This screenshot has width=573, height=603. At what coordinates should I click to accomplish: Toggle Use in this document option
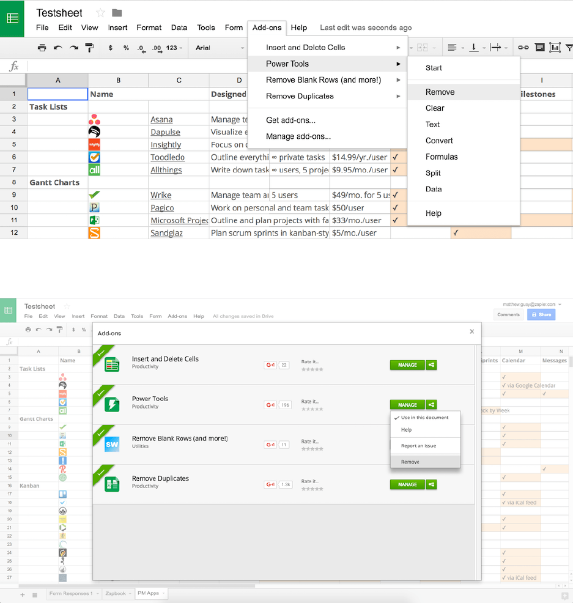coord(425,418)
